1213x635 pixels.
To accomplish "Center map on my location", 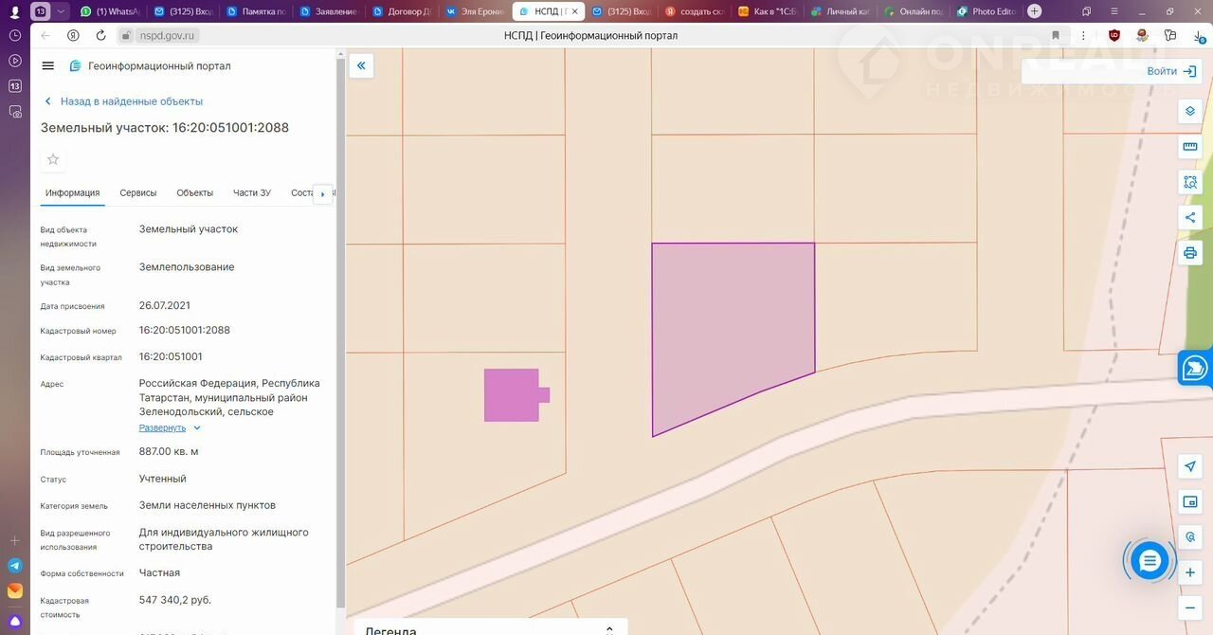I will click(x=1190, y=466).
